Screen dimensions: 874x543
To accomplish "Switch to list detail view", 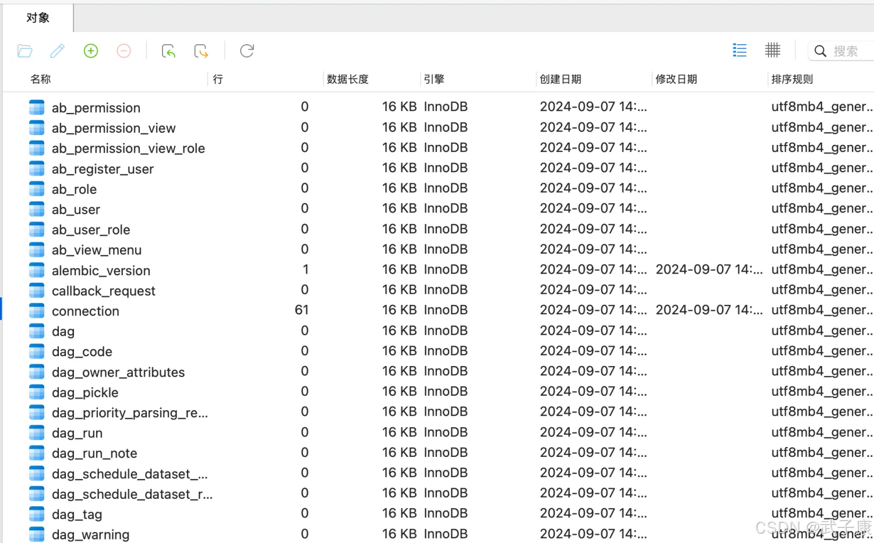I will pyautogui.click(x=739, y=51).
